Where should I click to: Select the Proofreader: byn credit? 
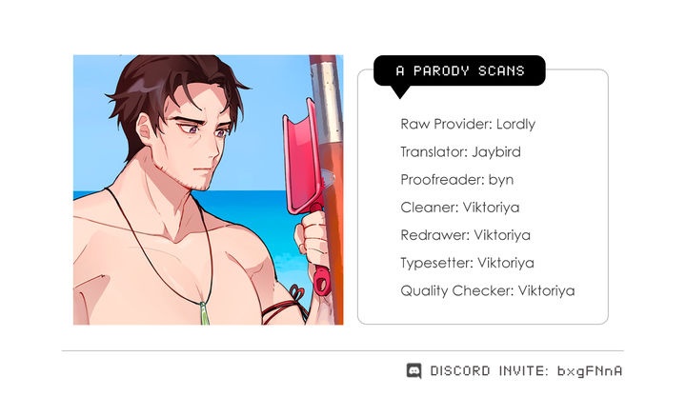click(x=457, y=180)
